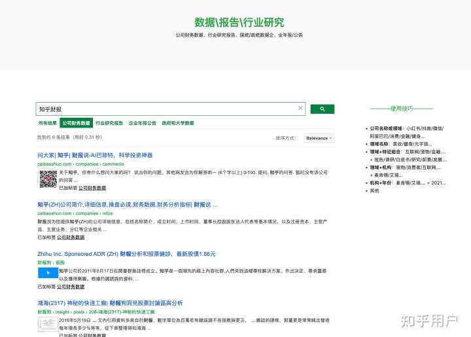
Task: Open result Zhihu Inc. Sponsored ADR (ZH)
Action: tap(126, 254)
